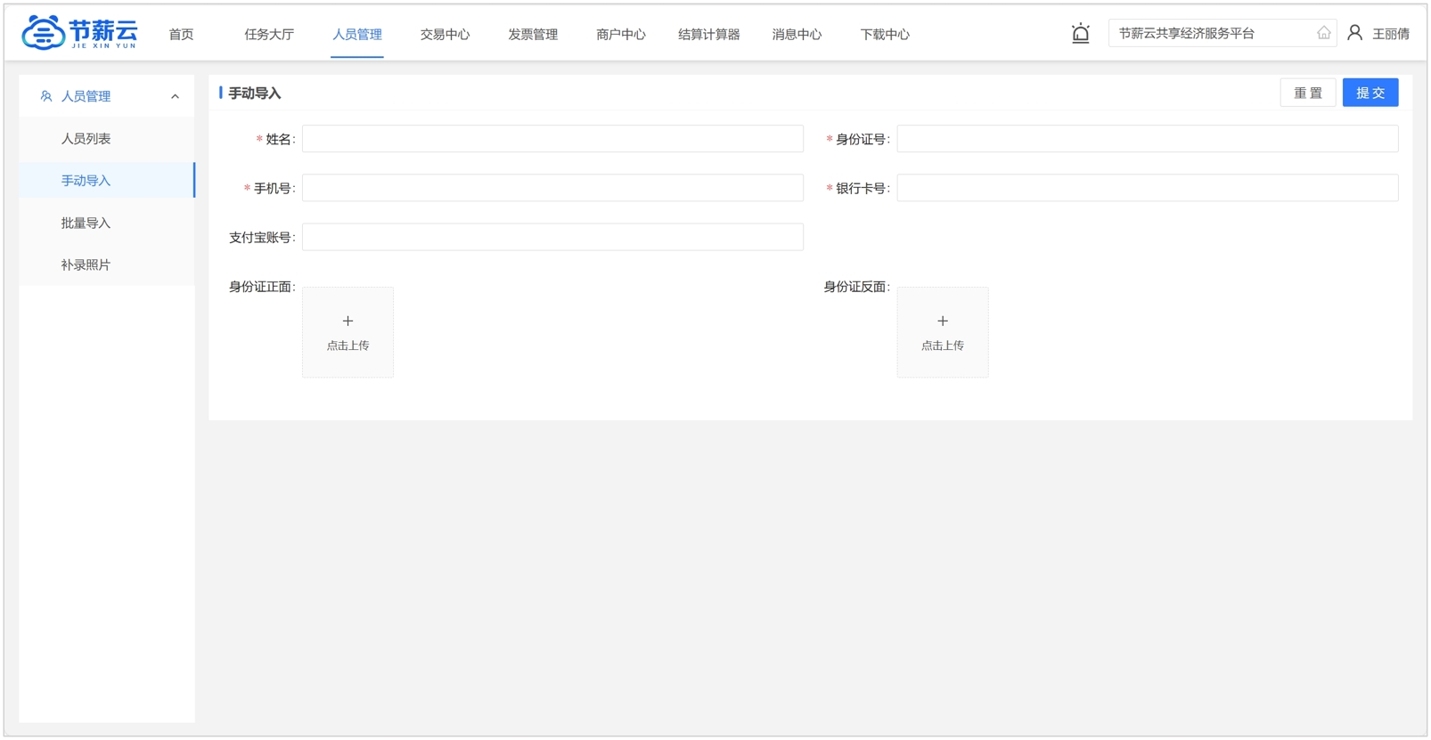Click the 人员管理 sidebar people icon
This screenshot has height=740, width=1431.
46,96
